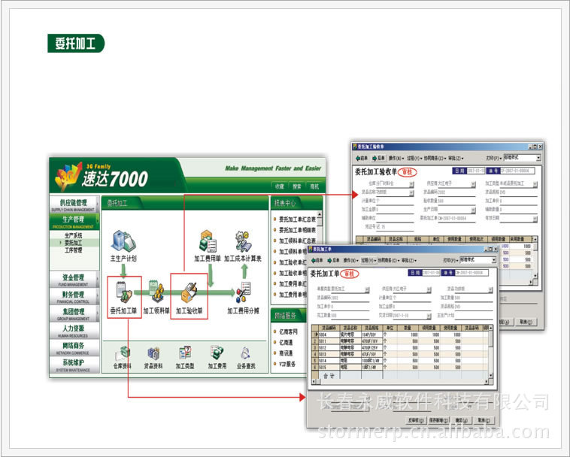The height and width of the screenshot is (457, 570).
Task: Expand 供应商 dropdown in 委托加工验收单
Action: 473,184
